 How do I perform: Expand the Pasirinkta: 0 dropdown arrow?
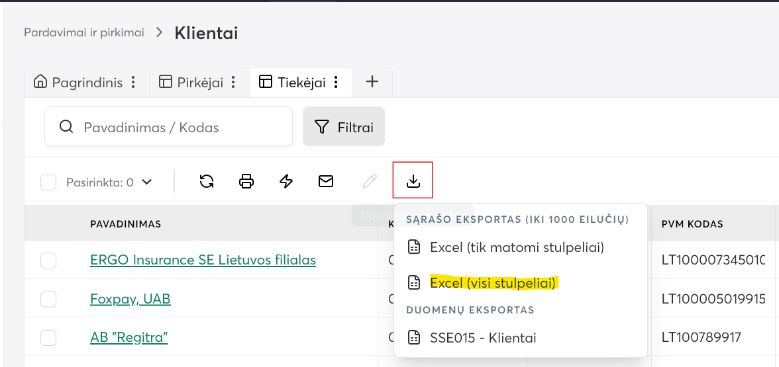tap(146, 182)
